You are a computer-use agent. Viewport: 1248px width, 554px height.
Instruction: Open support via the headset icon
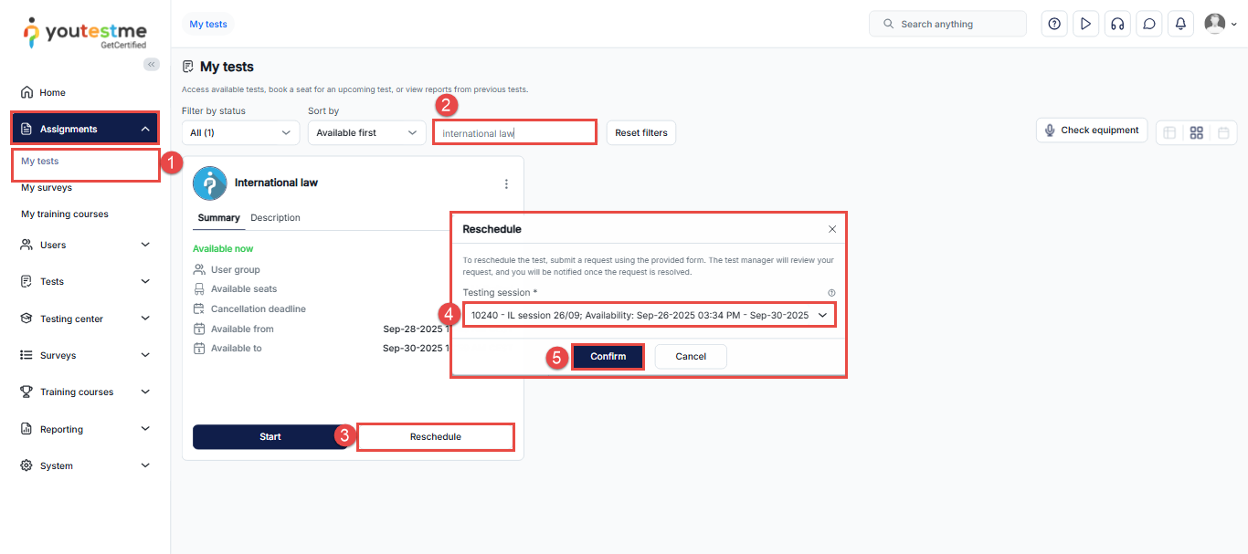point(1116,24)
